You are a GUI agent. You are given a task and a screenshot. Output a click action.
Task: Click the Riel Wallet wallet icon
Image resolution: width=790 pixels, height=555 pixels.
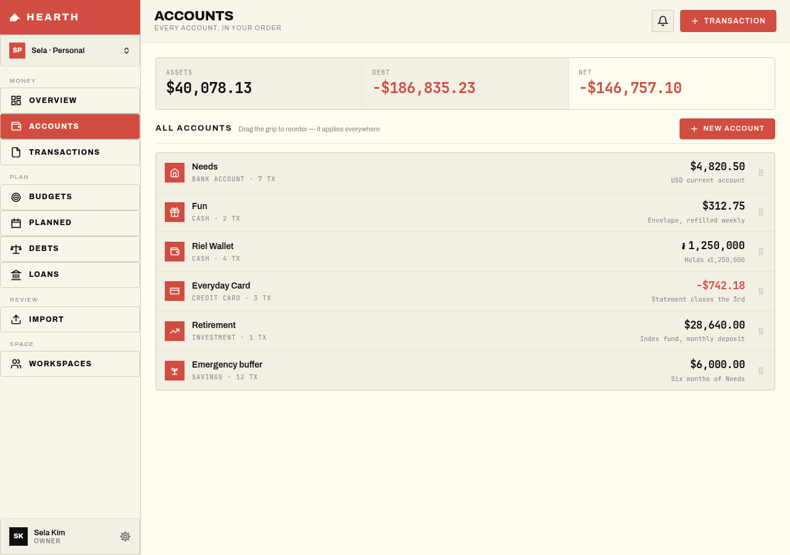click(175, 252)
